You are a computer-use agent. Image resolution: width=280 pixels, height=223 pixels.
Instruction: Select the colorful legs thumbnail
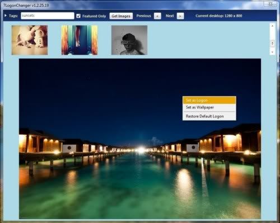(80, 40)
